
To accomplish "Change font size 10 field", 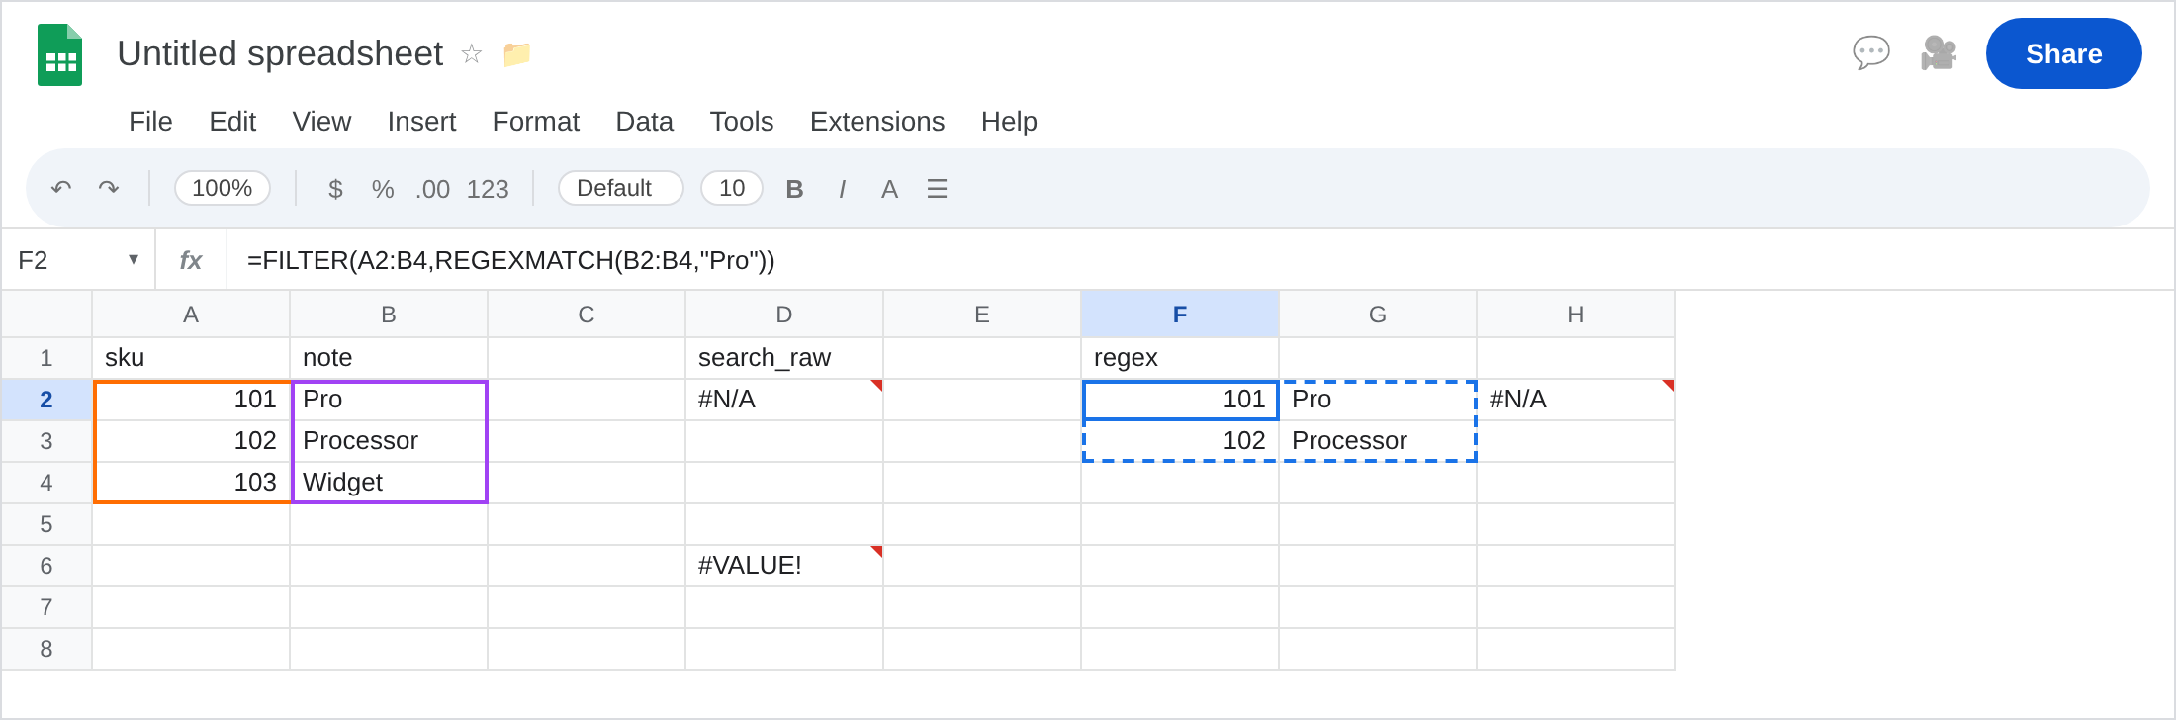I will click(x=732, y=188).
